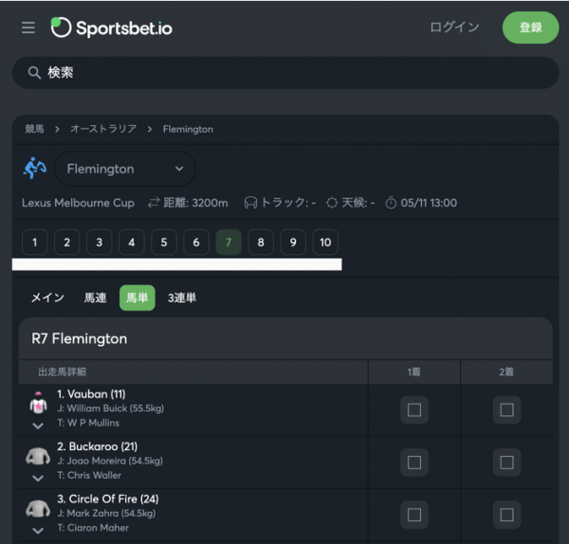Click the search magnifier icon
Screen dimensions: 569x544
[34, 73]
